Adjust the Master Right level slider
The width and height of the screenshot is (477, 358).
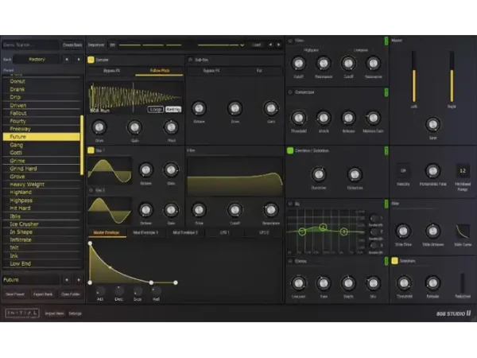(452, 76)
